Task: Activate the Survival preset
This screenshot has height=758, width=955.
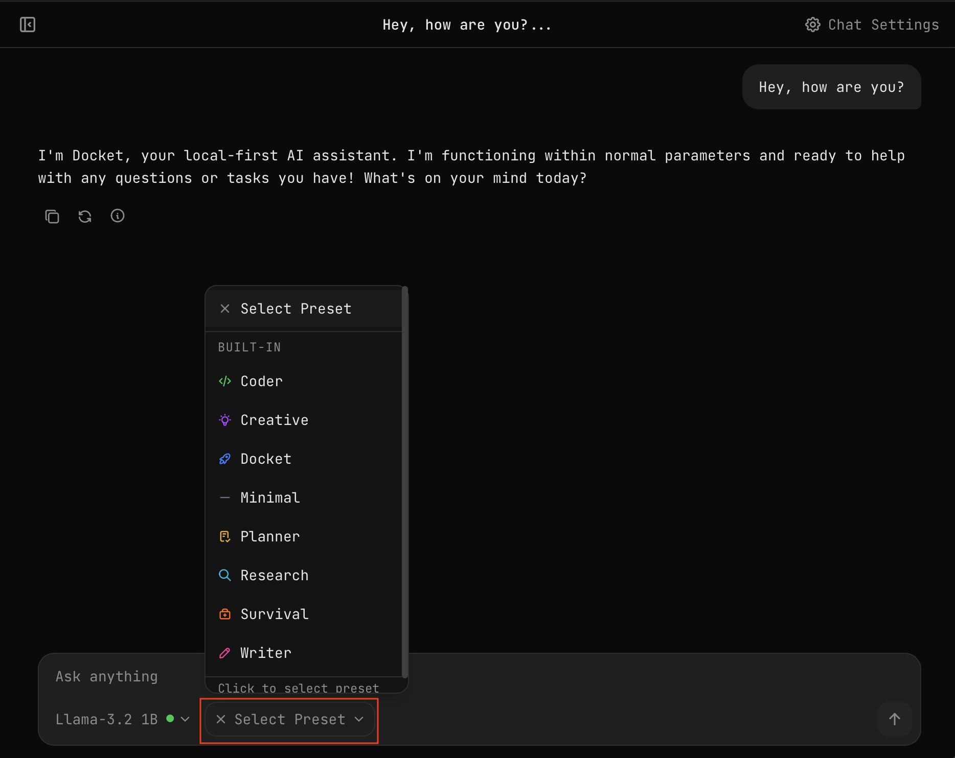Action: 274,614
